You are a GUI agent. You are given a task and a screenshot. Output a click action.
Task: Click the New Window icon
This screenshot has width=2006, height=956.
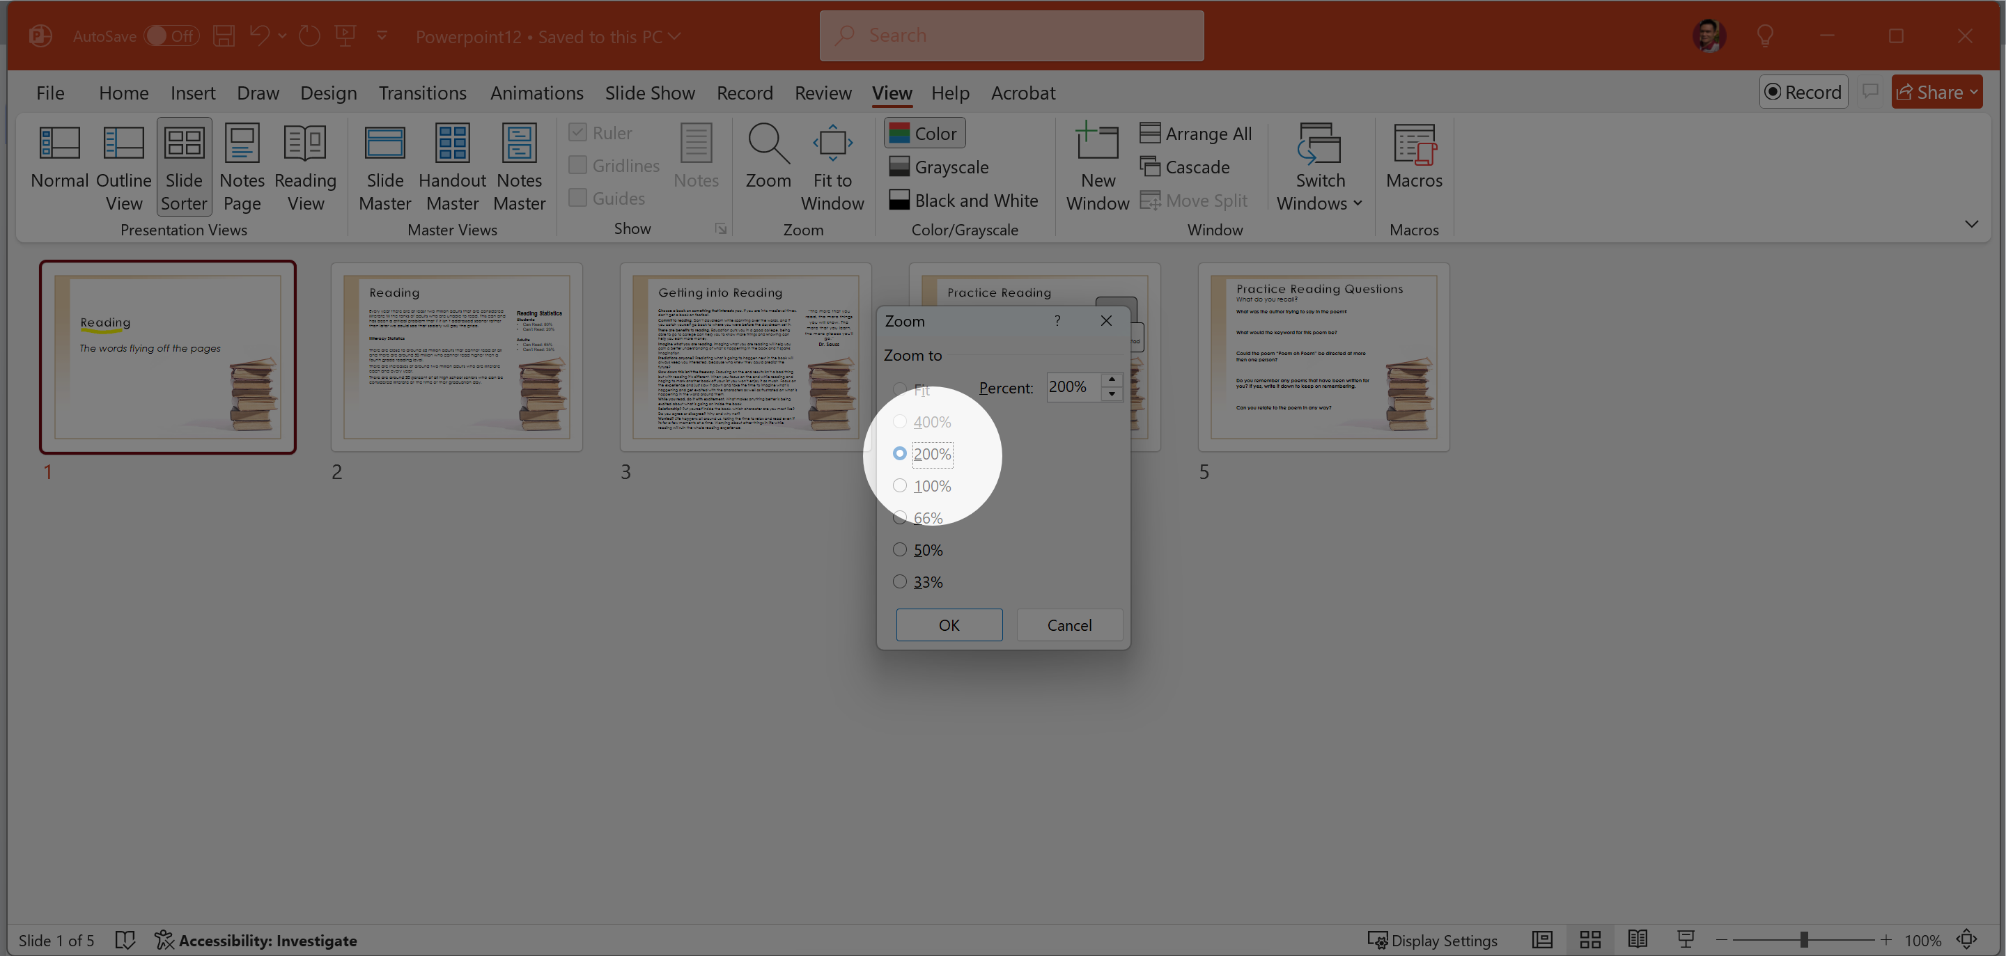coord(1096,166)
